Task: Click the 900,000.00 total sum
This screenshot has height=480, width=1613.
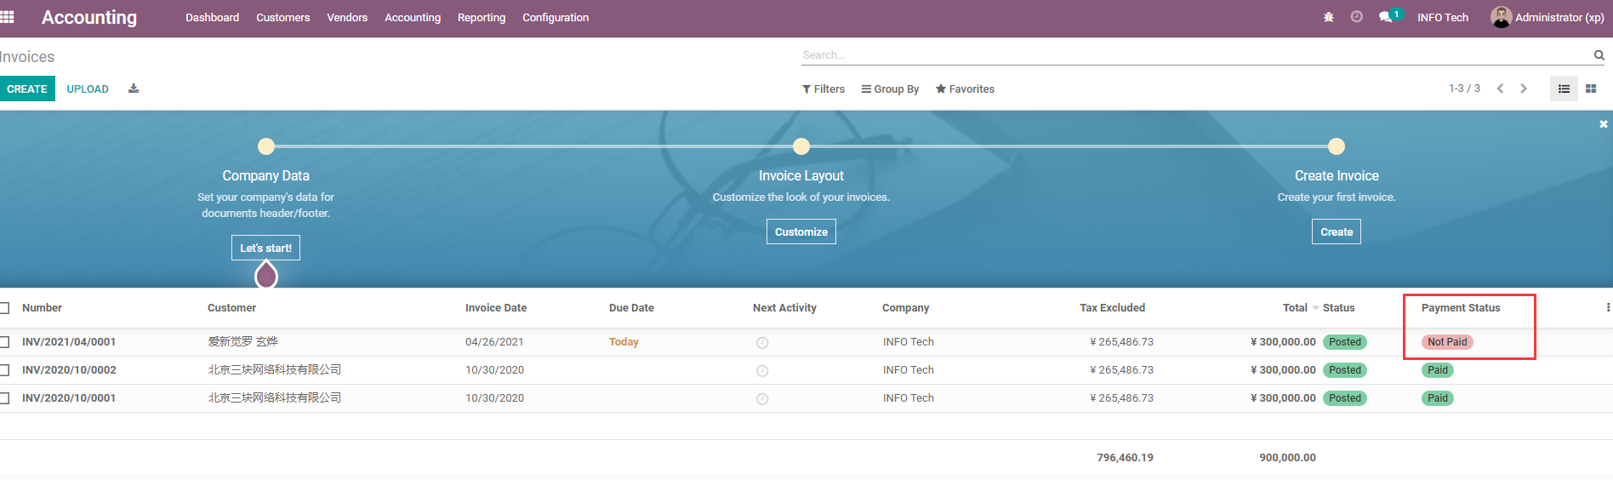Action: click(1287, 458)
